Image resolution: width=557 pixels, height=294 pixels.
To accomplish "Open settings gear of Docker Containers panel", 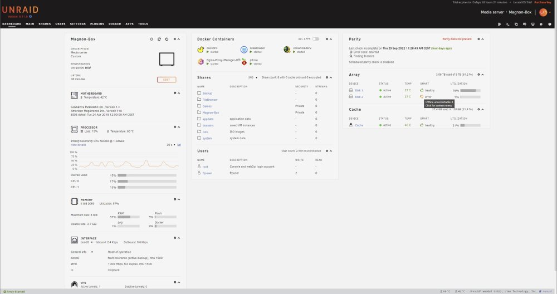I will (327, 39).
